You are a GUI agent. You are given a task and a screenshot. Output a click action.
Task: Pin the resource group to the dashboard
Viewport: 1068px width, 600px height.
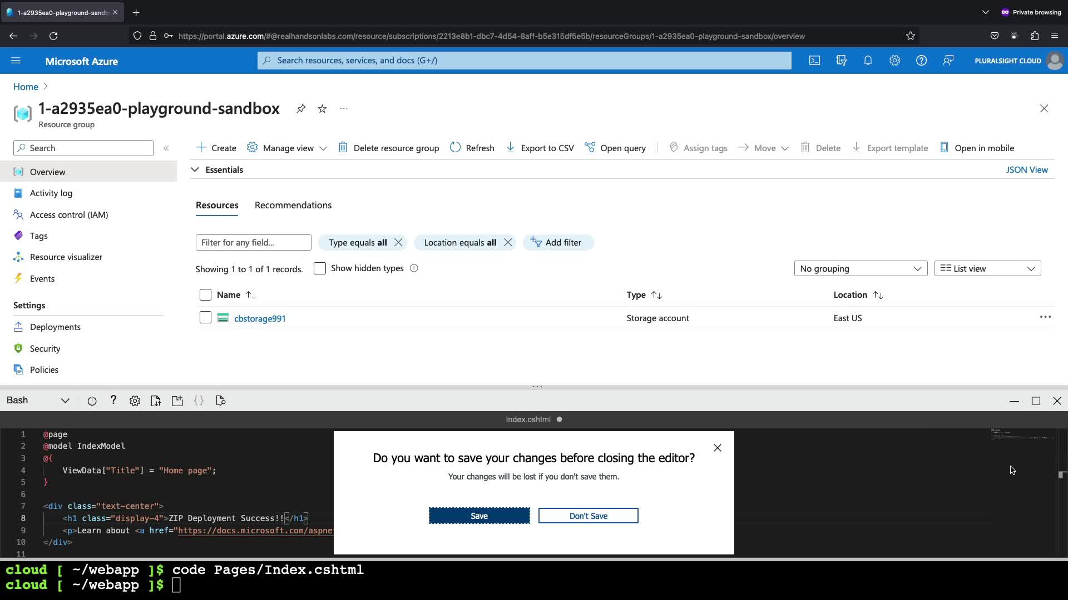point(301,108)
